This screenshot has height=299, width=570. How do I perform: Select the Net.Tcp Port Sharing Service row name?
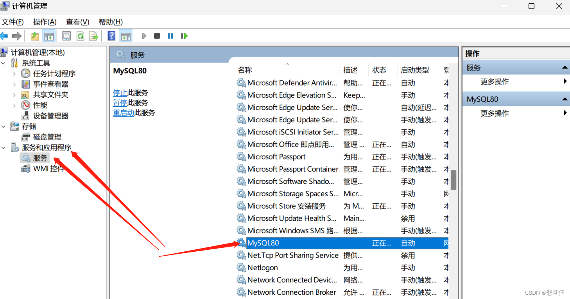tap(293, 255)
